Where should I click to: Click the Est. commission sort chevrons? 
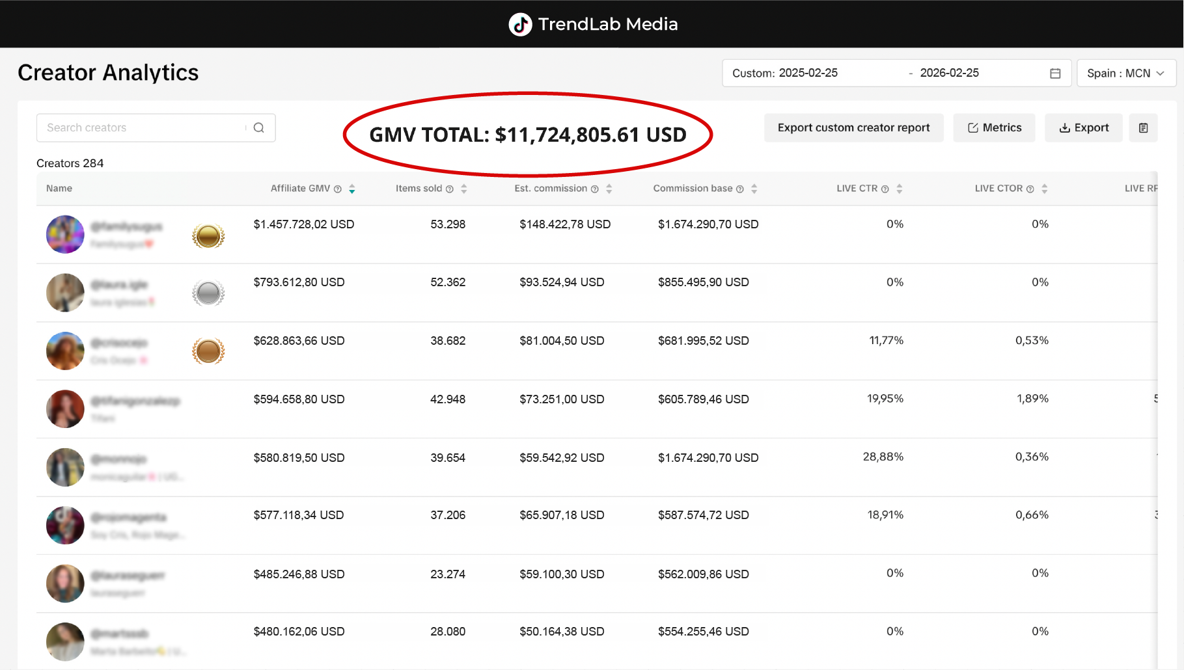(x=609, y=189)
